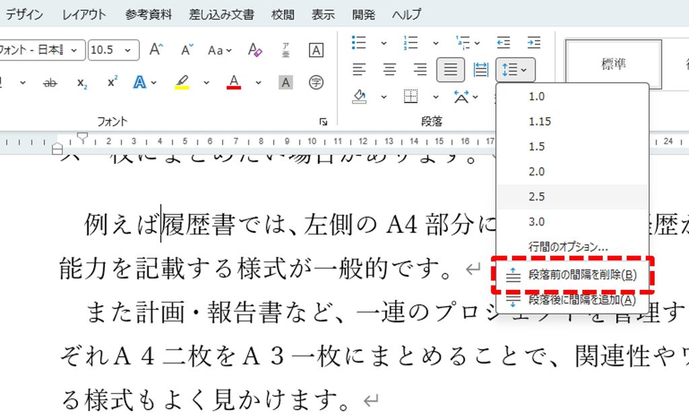Open numbering library dropdown arrow
This screenshot has width=689, height=419.
coord(435,43)
